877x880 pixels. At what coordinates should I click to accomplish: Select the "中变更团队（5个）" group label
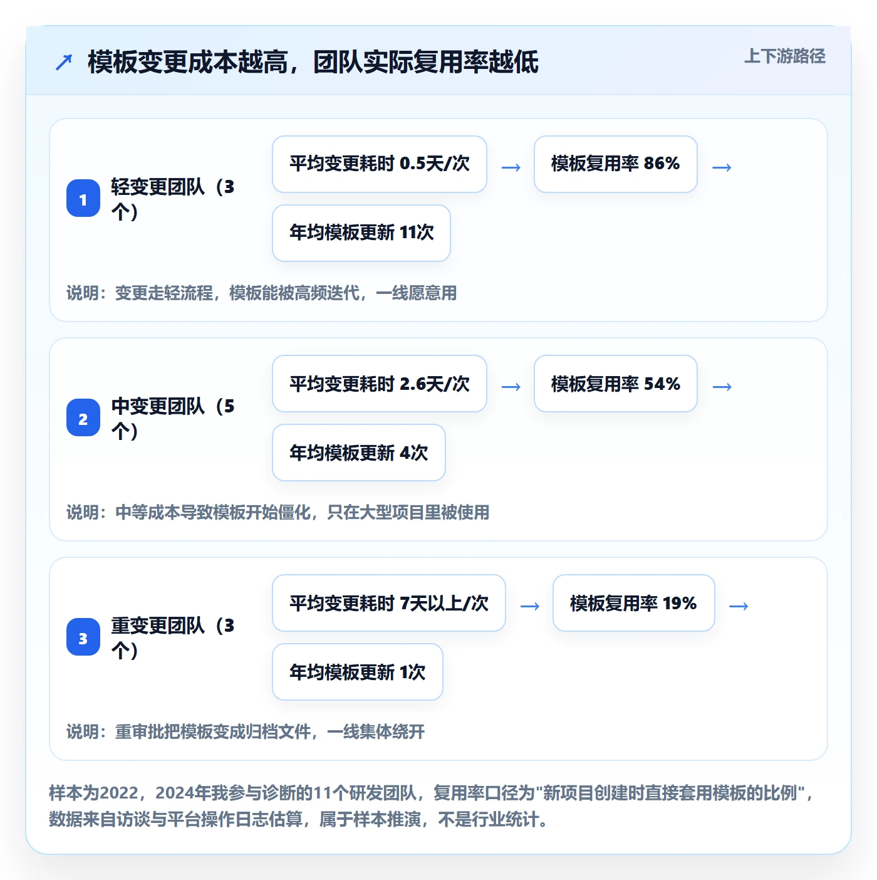click(x=173, y=418)
